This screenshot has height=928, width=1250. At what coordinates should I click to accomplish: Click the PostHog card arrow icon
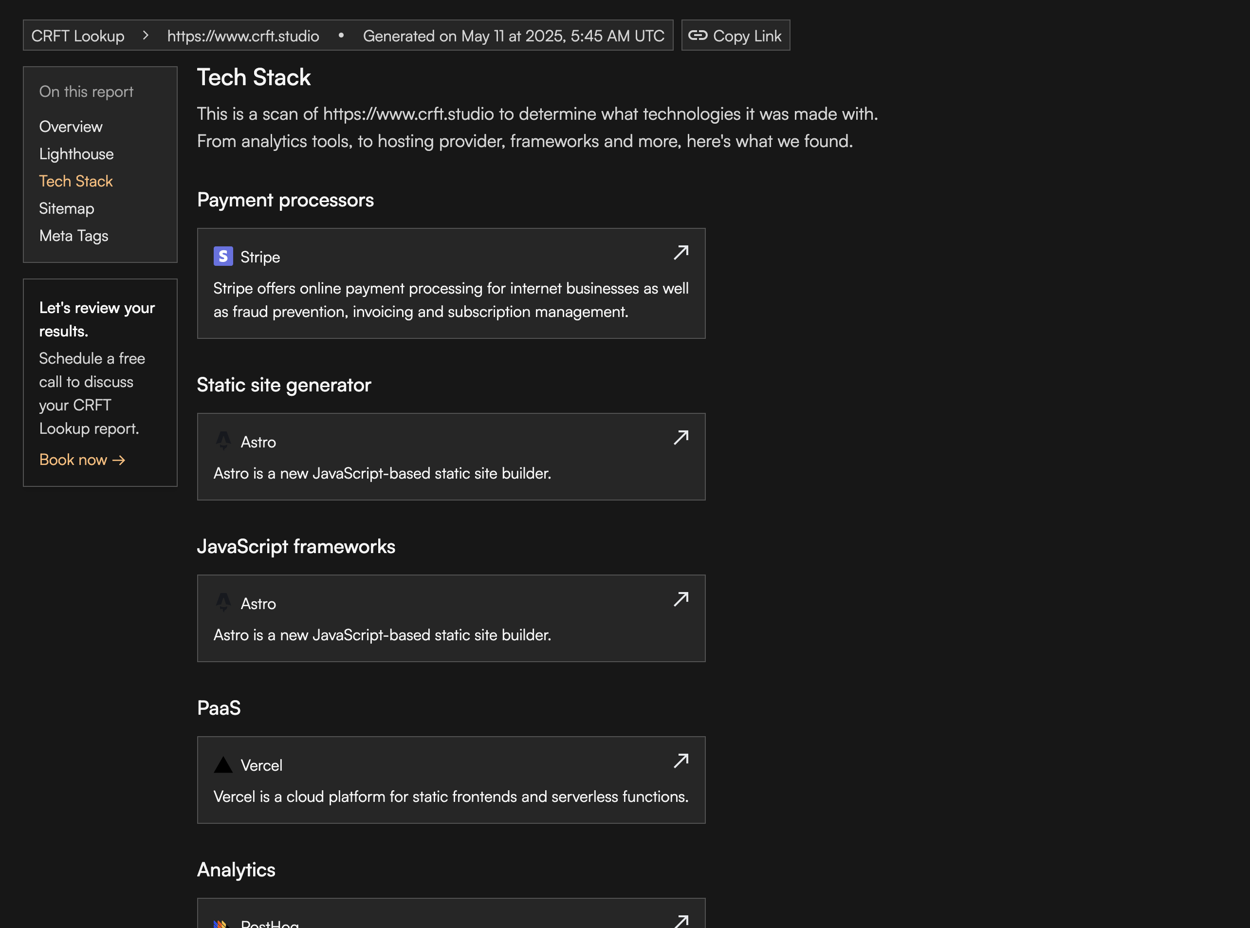[x=680, y=921]
